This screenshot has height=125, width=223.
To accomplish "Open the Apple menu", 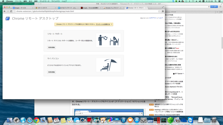I will (3, 1).
